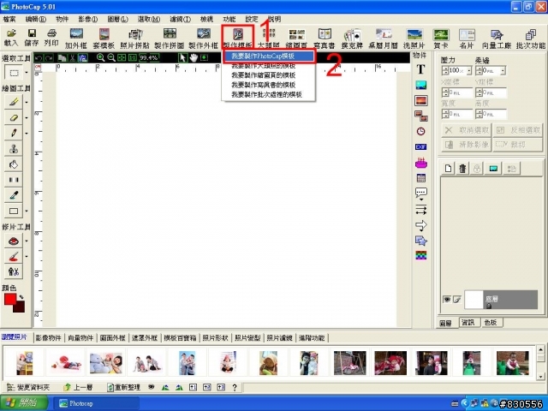Click the new layer page button
Screen dimensions: 548x411
click(448, 169)
